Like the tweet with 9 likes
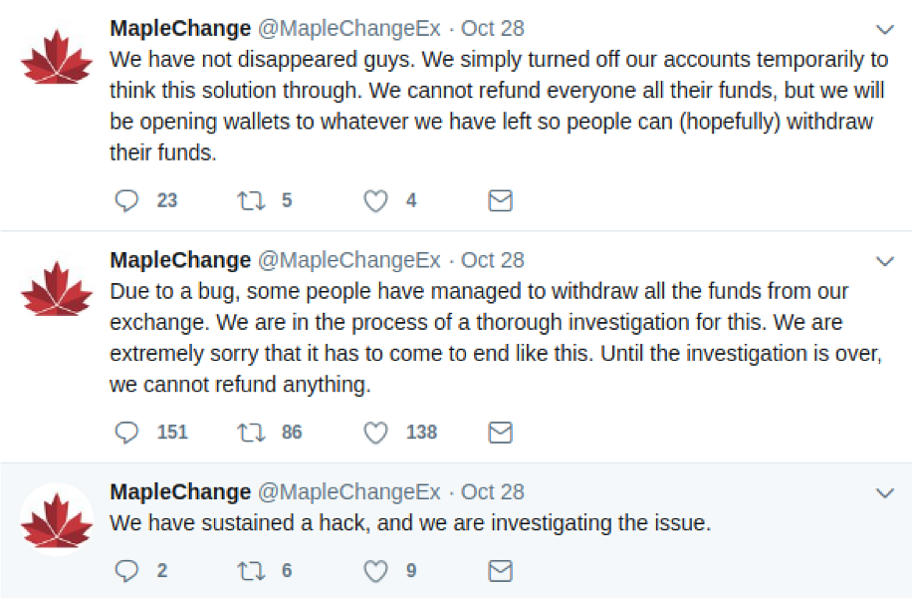Viewport: 912px width, 598px height. tap(375, 571)
